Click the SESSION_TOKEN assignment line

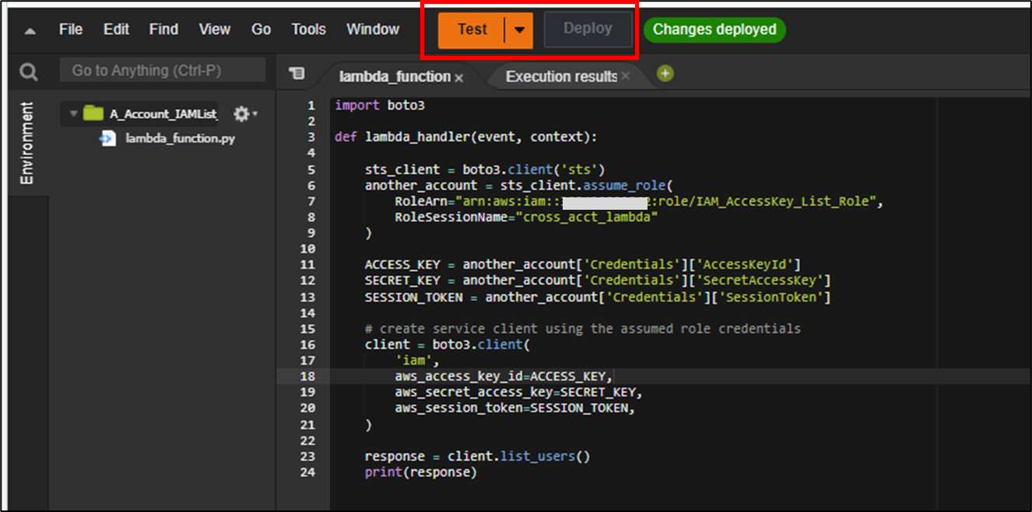click(598, 297)
